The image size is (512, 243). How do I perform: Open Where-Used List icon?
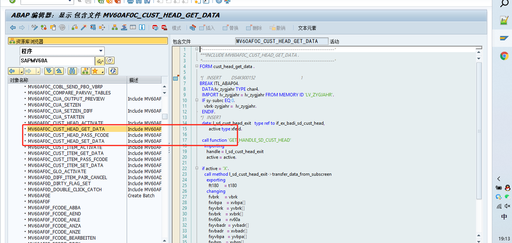[102, 28]
